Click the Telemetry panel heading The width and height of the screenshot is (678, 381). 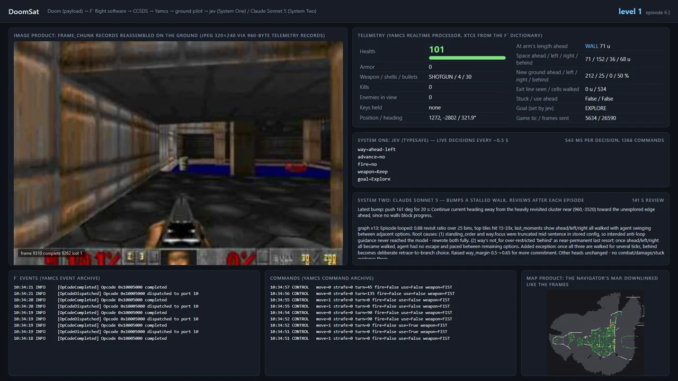click(450, 35)
